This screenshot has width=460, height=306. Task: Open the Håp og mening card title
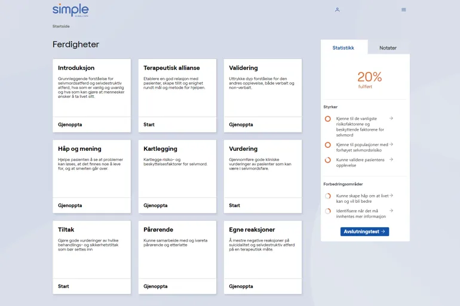(x=79, y=149)
